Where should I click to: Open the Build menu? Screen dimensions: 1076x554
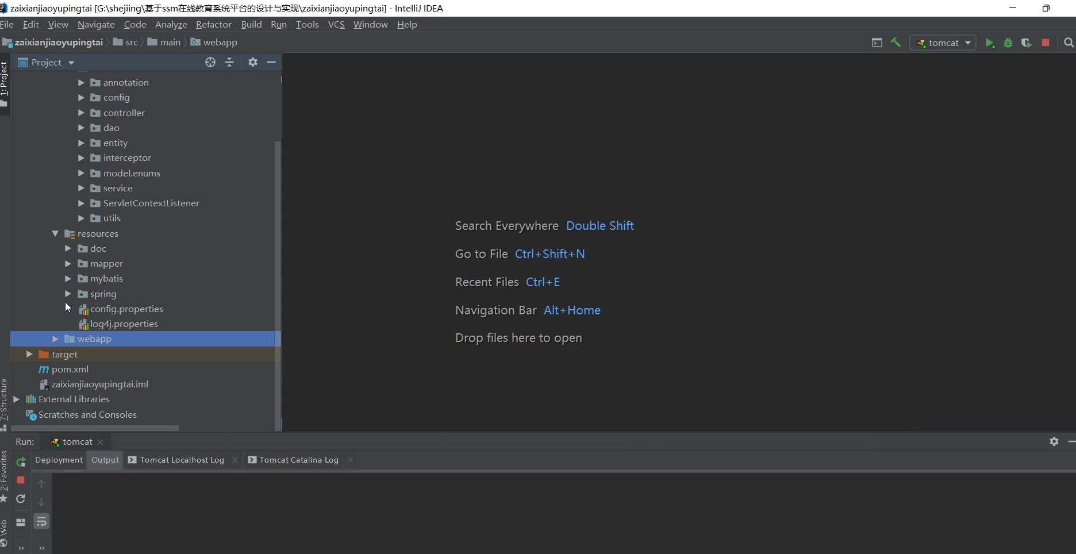pyautogui.click(x=251, y=25)
